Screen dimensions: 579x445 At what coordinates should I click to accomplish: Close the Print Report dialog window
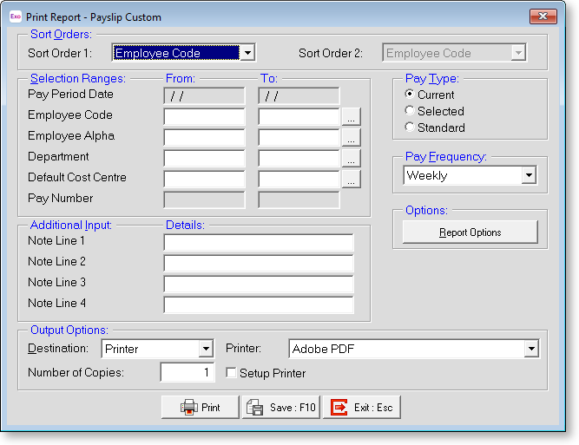pos(543,16)
